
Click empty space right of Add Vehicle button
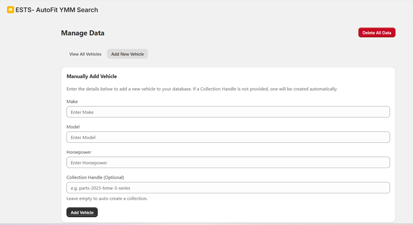click(x=238, y=212)
